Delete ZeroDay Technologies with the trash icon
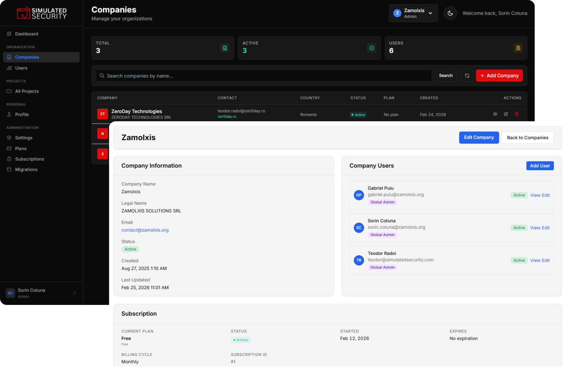Viewport: 569px width, 370px height. (516, 114)
